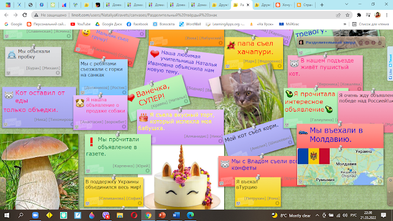Open the notification center in taskbar

(383, 215)
